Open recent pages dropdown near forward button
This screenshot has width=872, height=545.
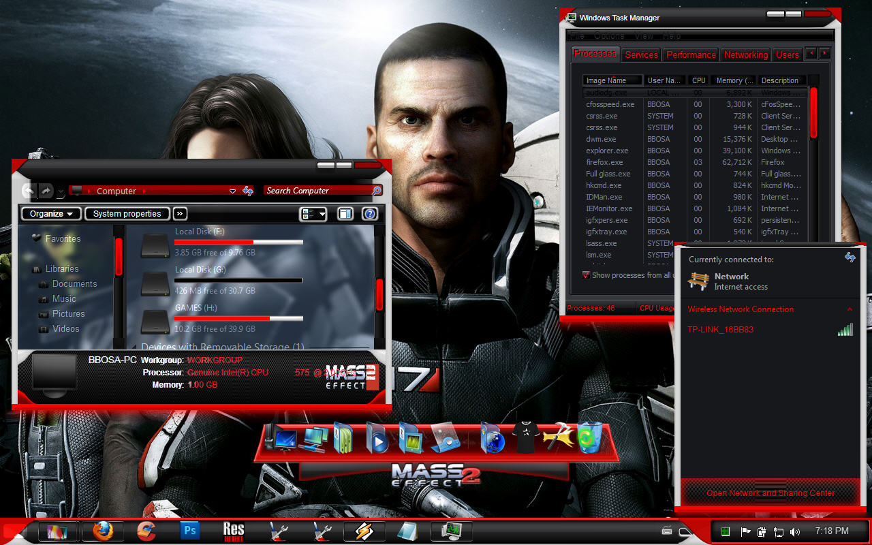pos(61,192)
